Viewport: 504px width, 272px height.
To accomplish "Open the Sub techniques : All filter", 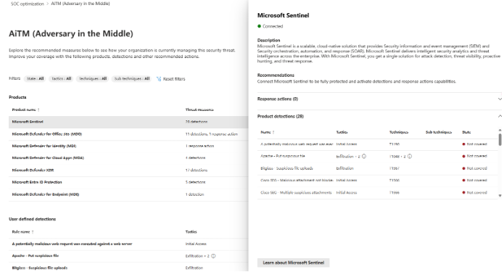I will pos(132,79).
